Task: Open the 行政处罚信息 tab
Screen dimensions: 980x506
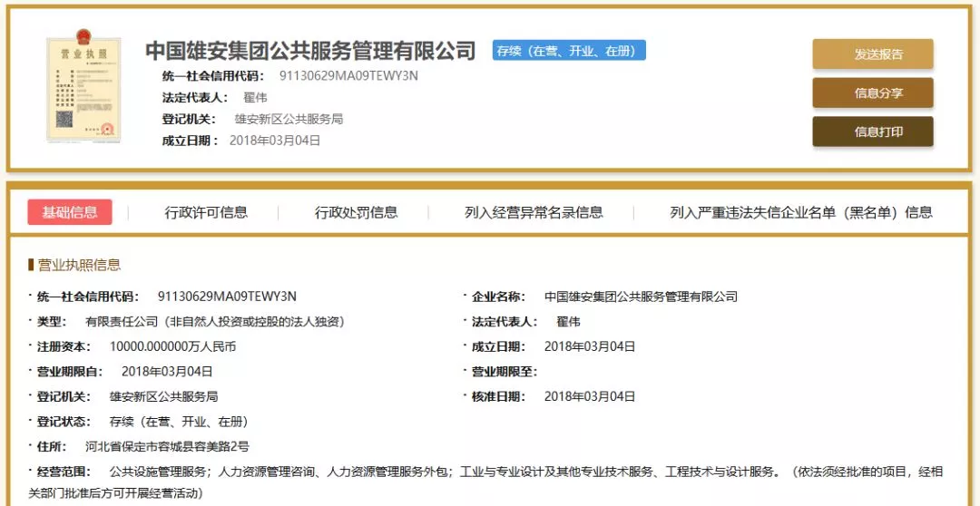Action: coord(356,212)
